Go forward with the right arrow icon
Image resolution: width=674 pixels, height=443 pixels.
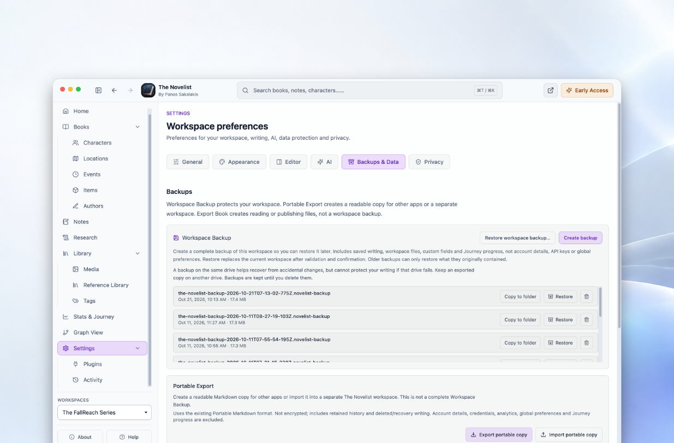[130, 90]
